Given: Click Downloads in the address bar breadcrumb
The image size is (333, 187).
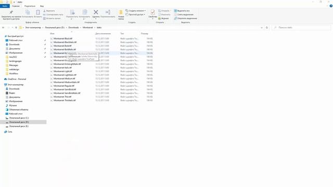Looking at the screenshot, I should click(73, 28).
